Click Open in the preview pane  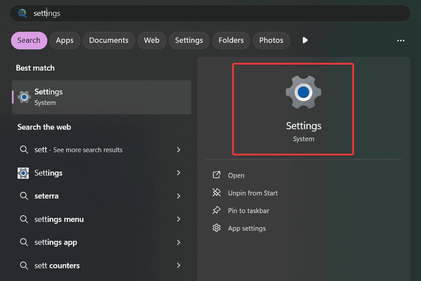[236, 176]
